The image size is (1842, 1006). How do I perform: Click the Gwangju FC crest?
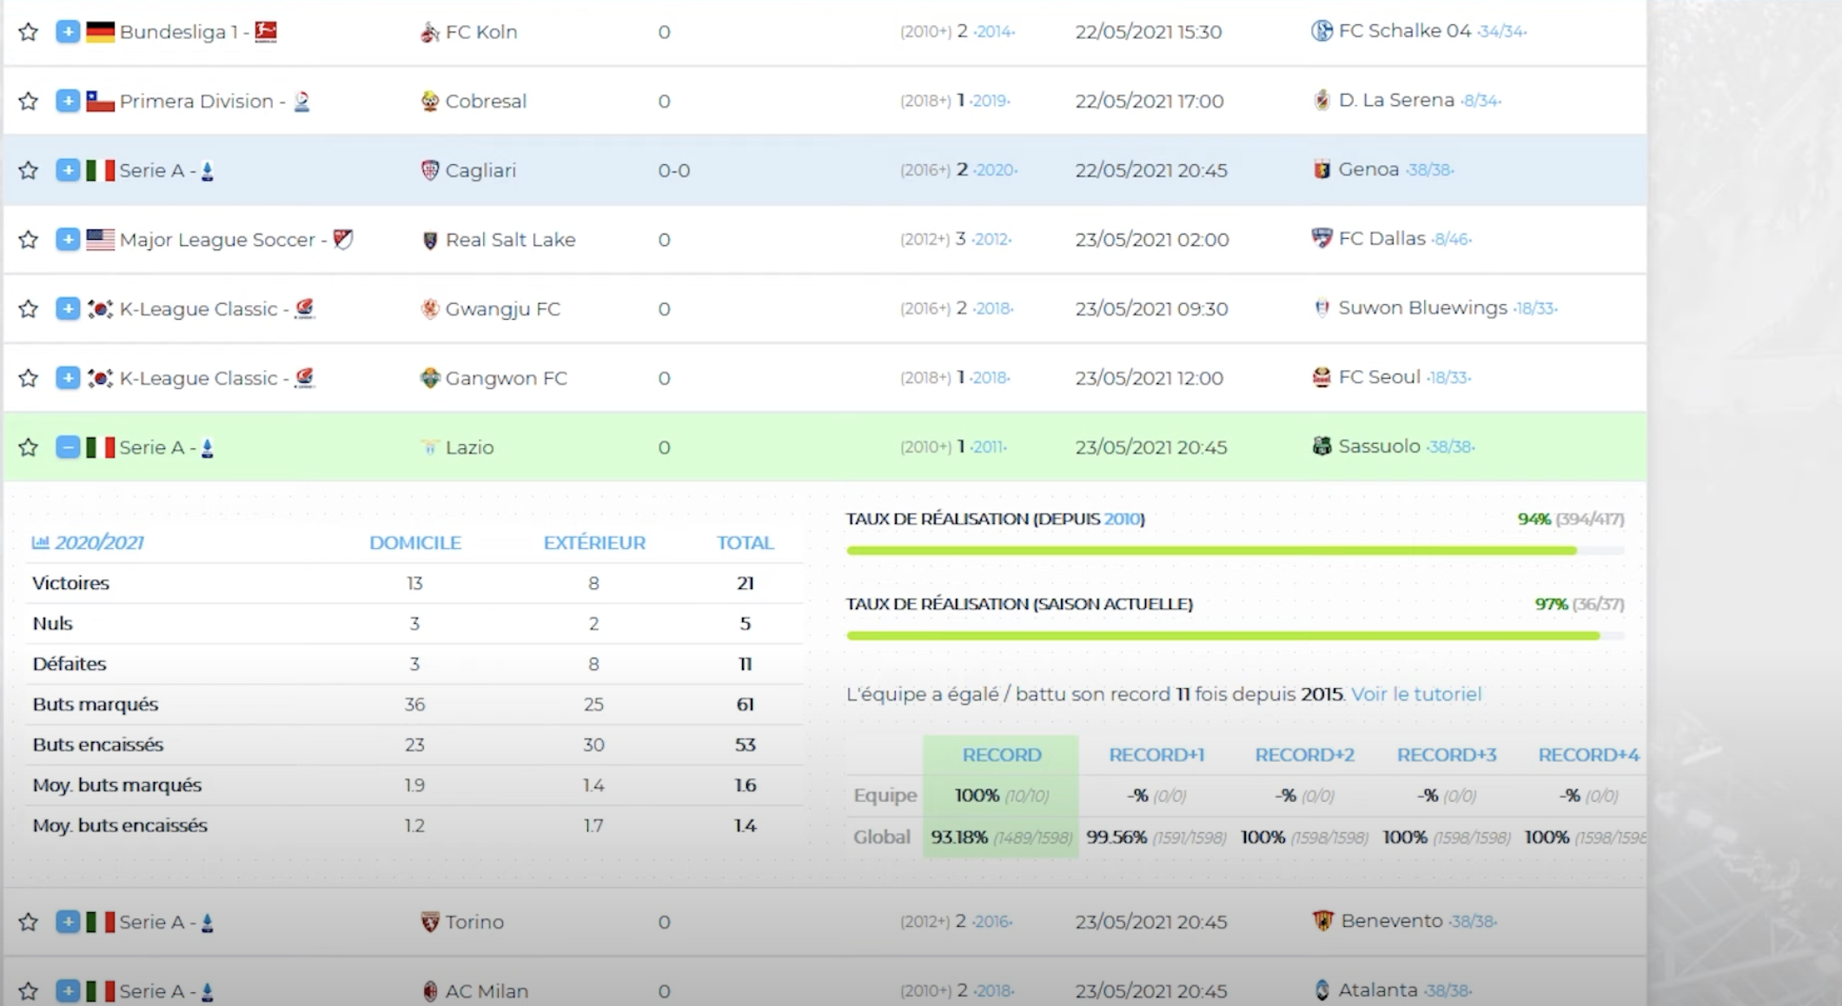point(429,308)
